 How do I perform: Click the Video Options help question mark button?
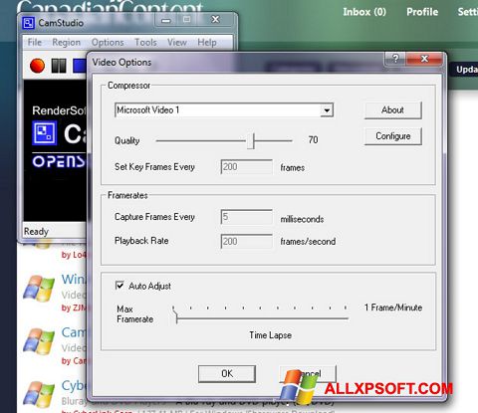click(395, 59)
